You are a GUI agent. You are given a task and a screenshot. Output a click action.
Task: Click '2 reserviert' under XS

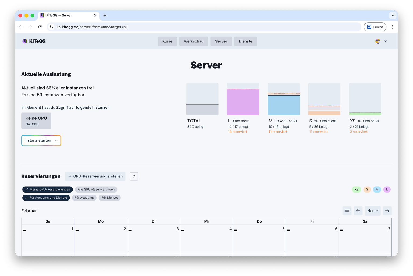pyautogui.click(x=359, y=132)
